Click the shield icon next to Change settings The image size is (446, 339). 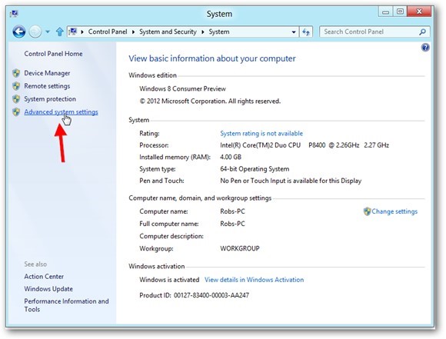368,211
